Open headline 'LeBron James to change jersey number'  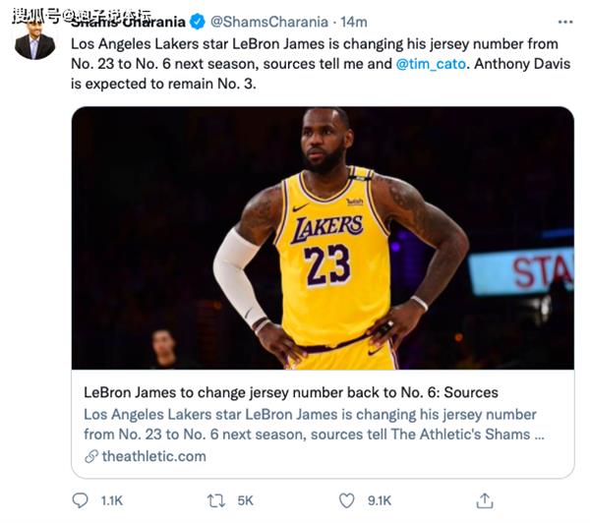(x=291, y=392)
